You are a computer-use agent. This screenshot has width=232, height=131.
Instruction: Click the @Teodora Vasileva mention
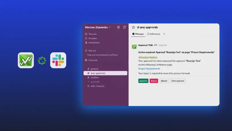tap(148, 57)
